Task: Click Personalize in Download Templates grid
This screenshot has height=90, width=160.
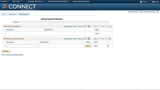Action: 67,26
